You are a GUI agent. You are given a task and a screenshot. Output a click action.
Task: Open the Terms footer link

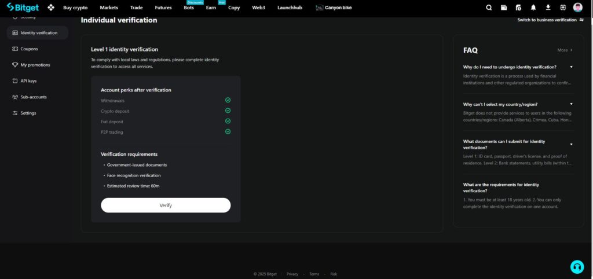(314, 274)
